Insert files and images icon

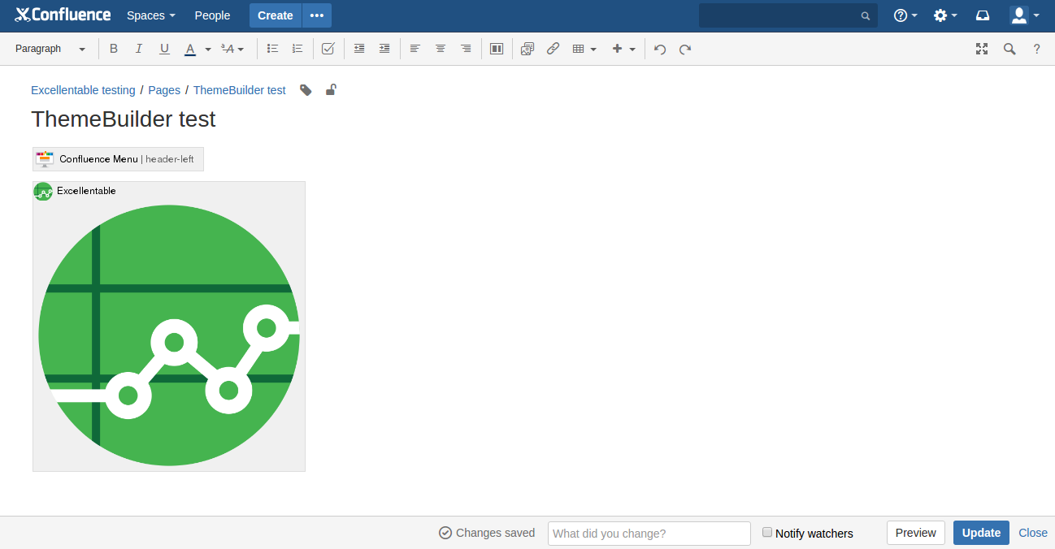tap(527, 49)
